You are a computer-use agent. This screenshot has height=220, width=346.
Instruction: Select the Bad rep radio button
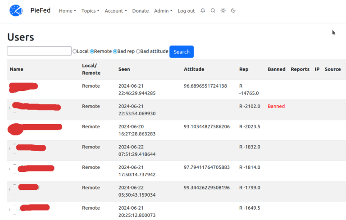click(115, 52)
